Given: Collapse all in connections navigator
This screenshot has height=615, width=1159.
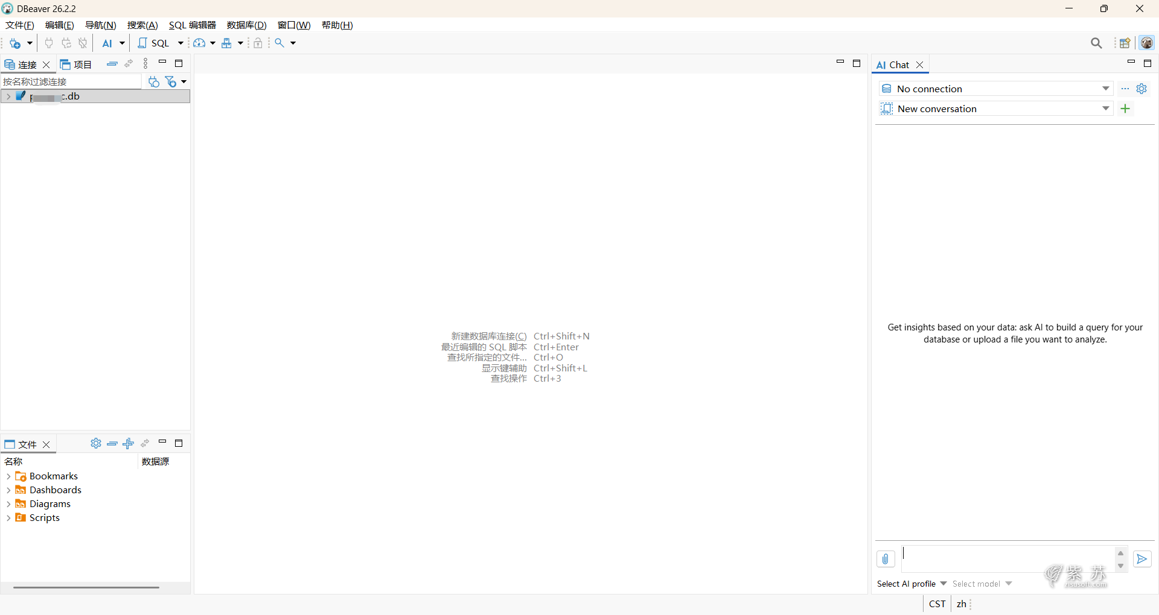Looking at the screenshot, I should (112, 64).
